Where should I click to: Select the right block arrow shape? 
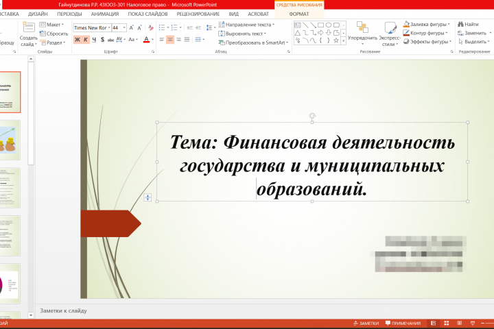320,33
